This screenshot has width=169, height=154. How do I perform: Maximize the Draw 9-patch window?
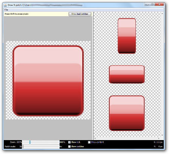point(152,4)
